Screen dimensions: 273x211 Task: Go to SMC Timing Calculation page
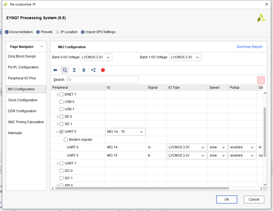[x=26, y=122]
